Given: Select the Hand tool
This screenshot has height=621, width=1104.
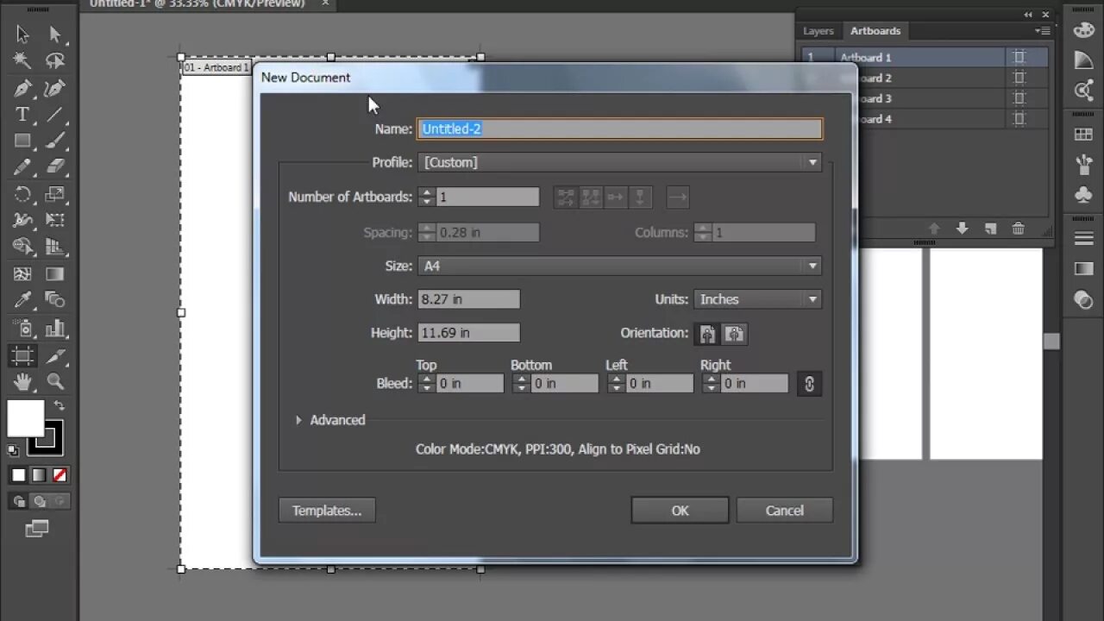Looking at the screenshot, I should 22,381.
